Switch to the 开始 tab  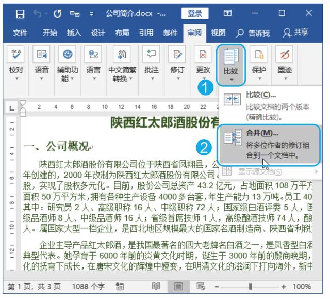click(50, 33)
